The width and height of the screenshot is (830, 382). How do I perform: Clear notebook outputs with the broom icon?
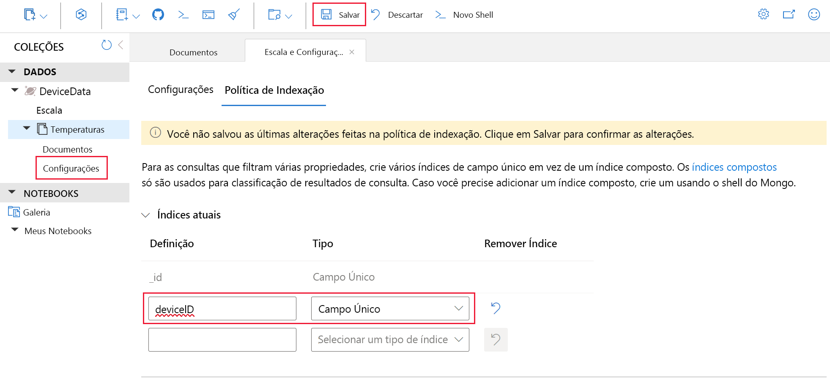click(x=234, y=14)
